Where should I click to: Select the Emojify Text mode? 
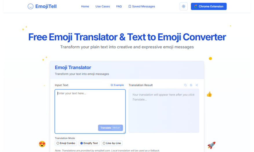89,143
